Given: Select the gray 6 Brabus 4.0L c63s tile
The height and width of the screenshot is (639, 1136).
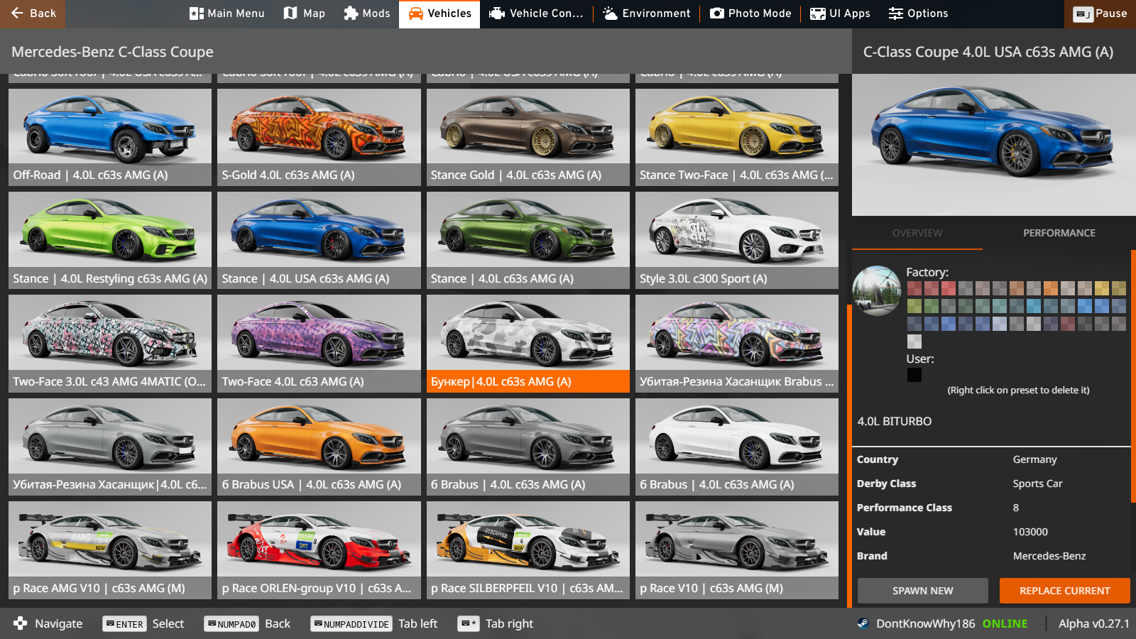Looking at the screenshot, I should [x=528, y=447].
